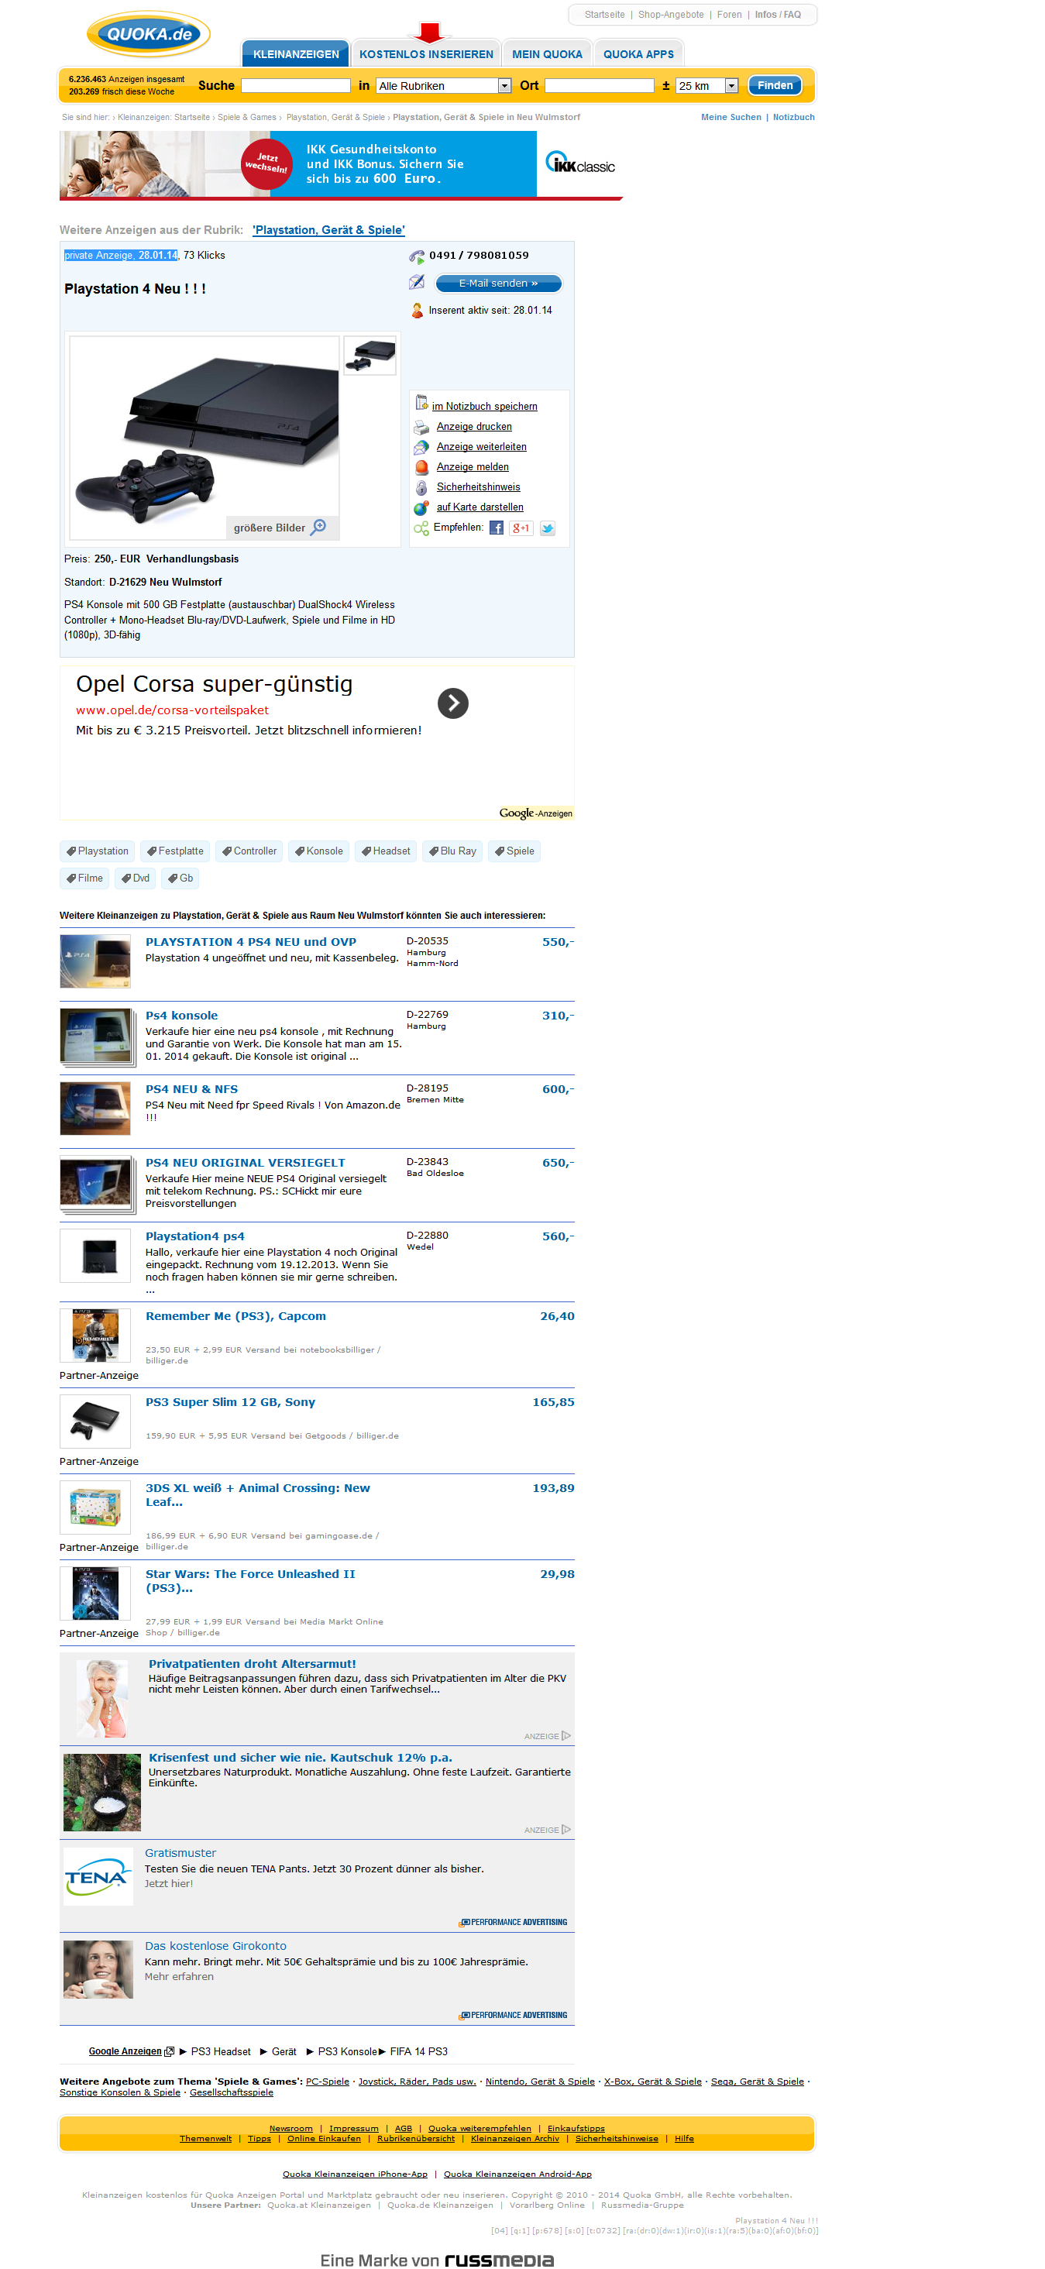Click the Startseite top link
The image size is (1045, 2269).
click(604, 15)
